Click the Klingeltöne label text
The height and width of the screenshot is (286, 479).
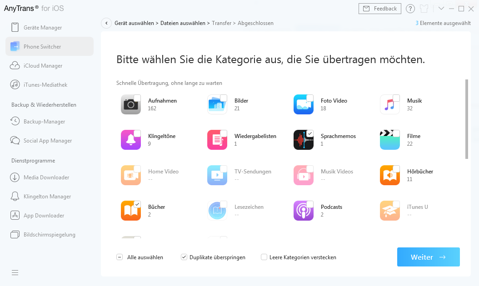tap(162, 136)
